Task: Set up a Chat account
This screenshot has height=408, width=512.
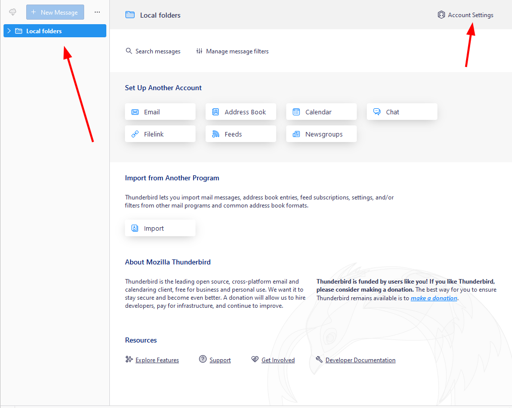Action: [x=402, y=112]
